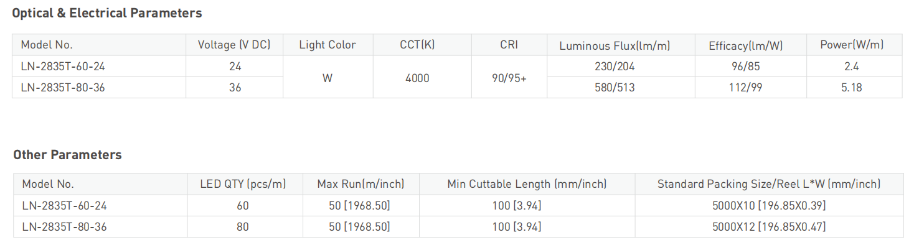Select the 5000X12 [196.85X0.47] packing cell
The width and height of the screenshot is (919, 245).
coord(769,227)
